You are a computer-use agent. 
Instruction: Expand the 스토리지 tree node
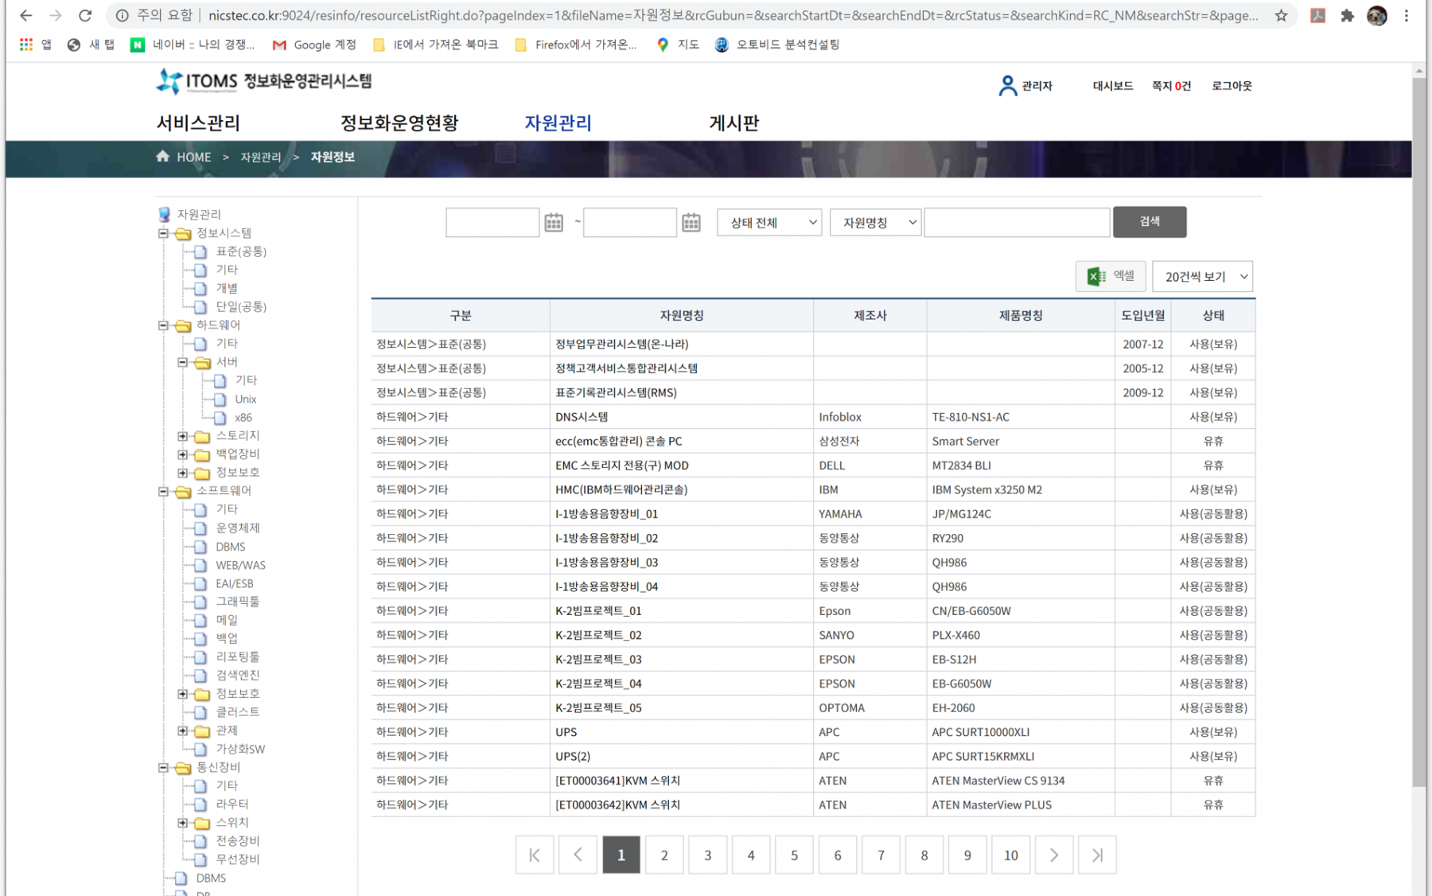click(x=182, y=435)
